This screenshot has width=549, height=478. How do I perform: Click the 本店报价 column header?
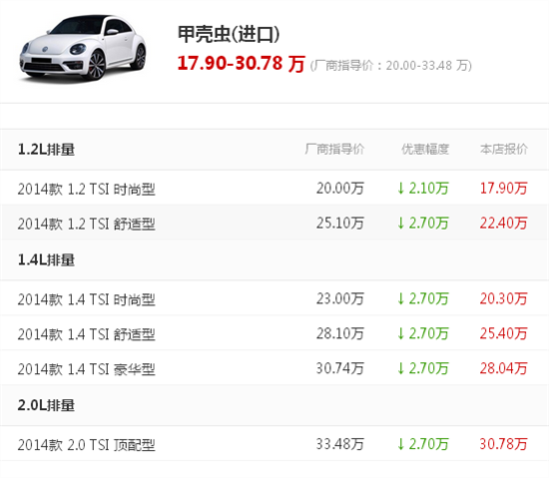[504, 149]
